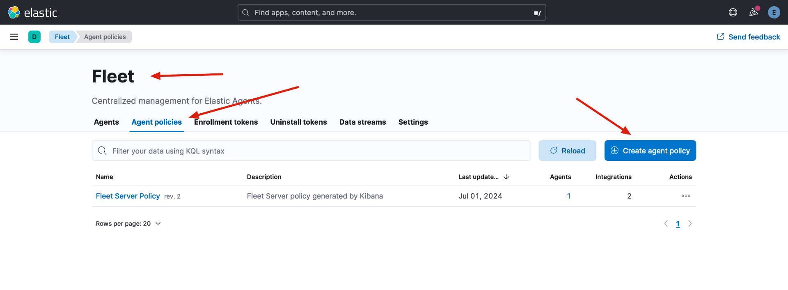The width and height of the screenshot is (788, 290).
Task: Click the Fleet breadcrumb
Action: pyautogui.click(x=62, y=37)
